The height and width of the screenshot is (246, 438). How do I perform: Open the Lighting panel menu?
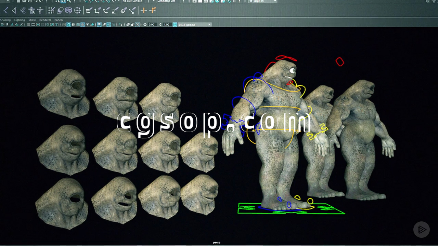[x=20, y=20]
